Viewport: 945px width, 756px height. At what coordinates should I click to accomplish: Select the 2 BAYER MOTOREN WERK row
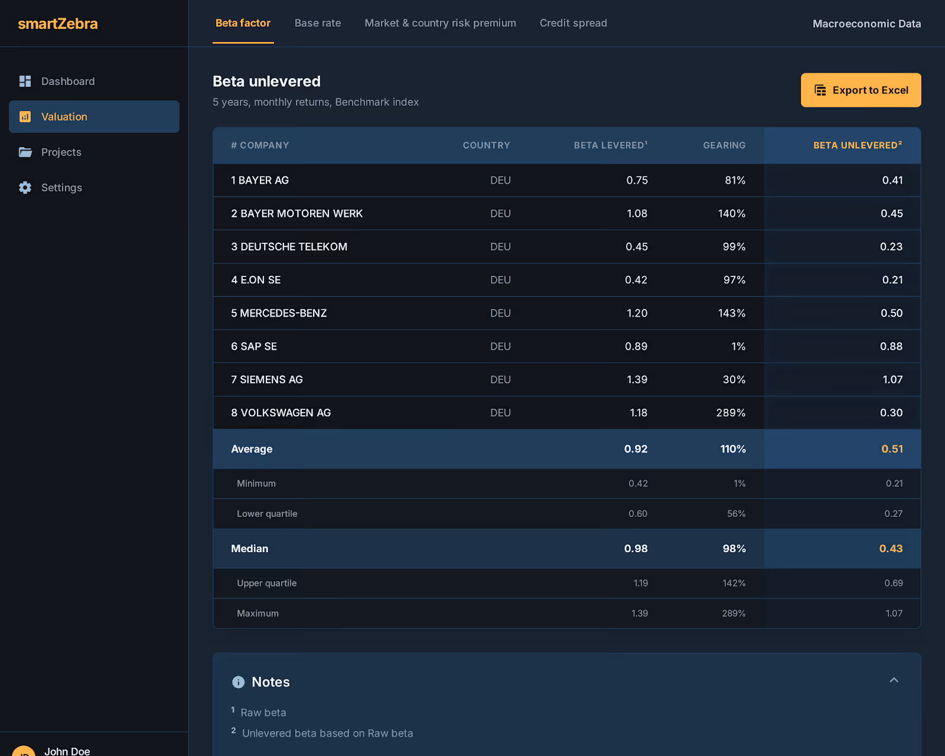[x=566, y=213]
